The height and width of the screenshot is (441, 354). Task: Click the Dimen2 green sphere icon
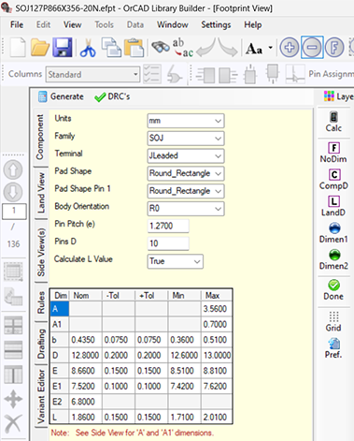[x=333, y=259]
